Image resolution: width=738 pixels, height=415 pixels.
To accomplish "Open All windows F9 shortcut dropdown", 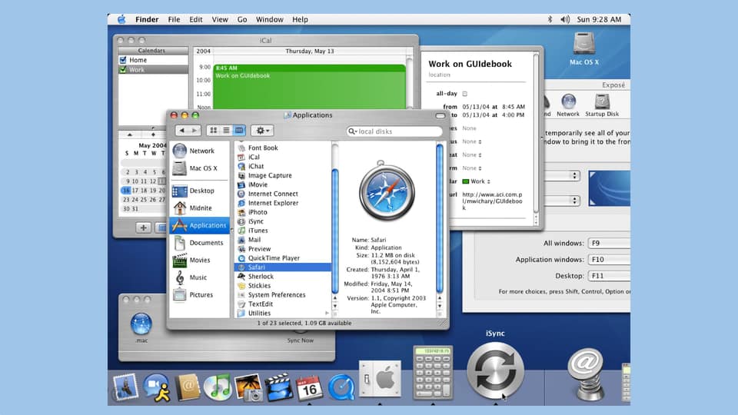I will (x=609, y=244).
